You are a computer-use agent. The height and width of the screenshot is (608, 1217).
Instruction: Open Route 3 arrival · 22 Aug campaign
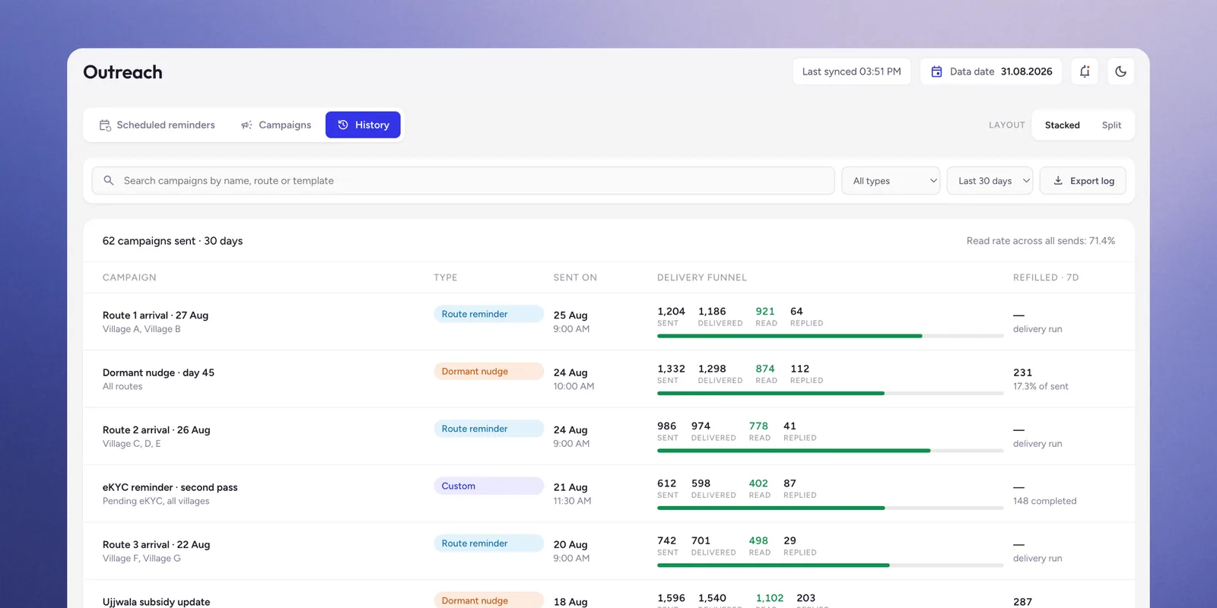point(157,545)
